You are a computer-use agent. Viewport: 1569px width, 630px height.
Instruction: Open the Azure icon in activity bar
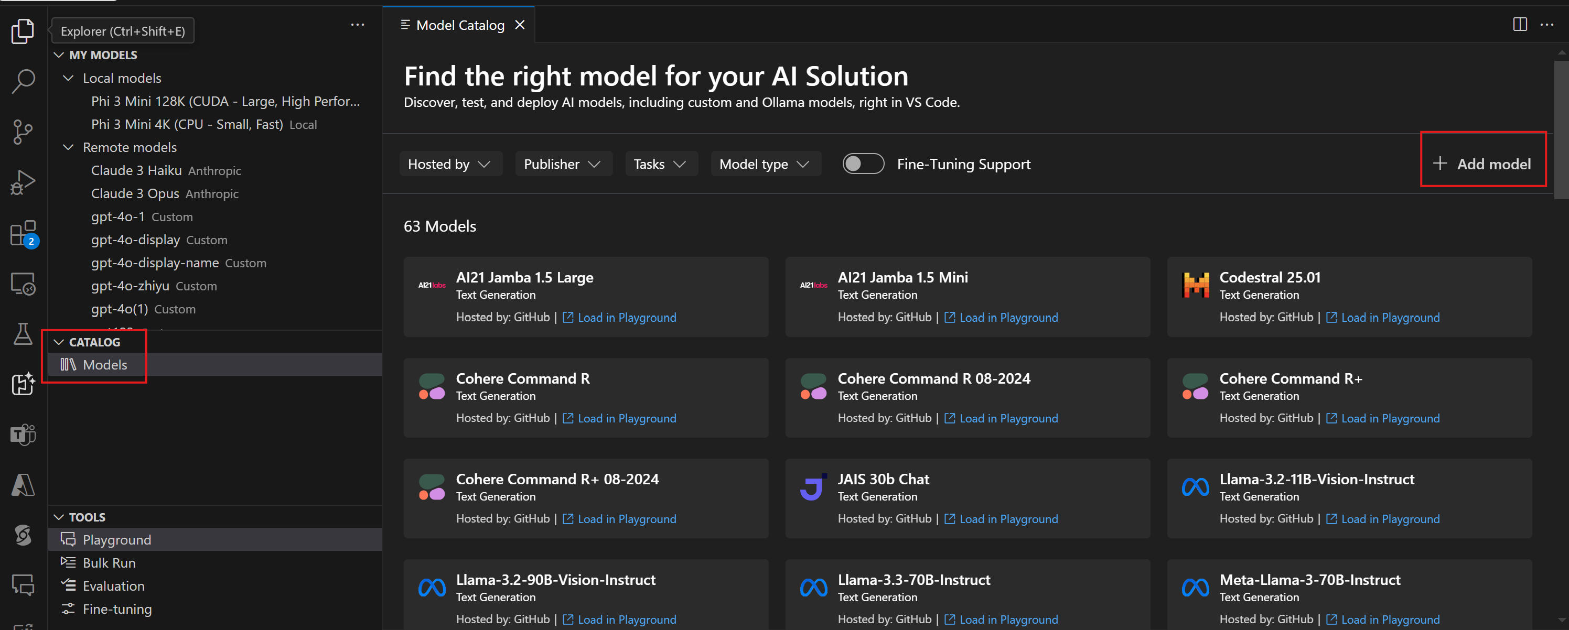click(23, 484)
